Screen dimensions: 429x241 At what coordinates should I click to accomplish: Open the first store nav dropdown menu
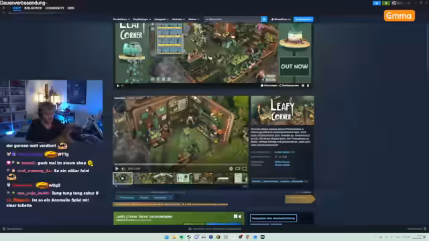coord(121,19)
